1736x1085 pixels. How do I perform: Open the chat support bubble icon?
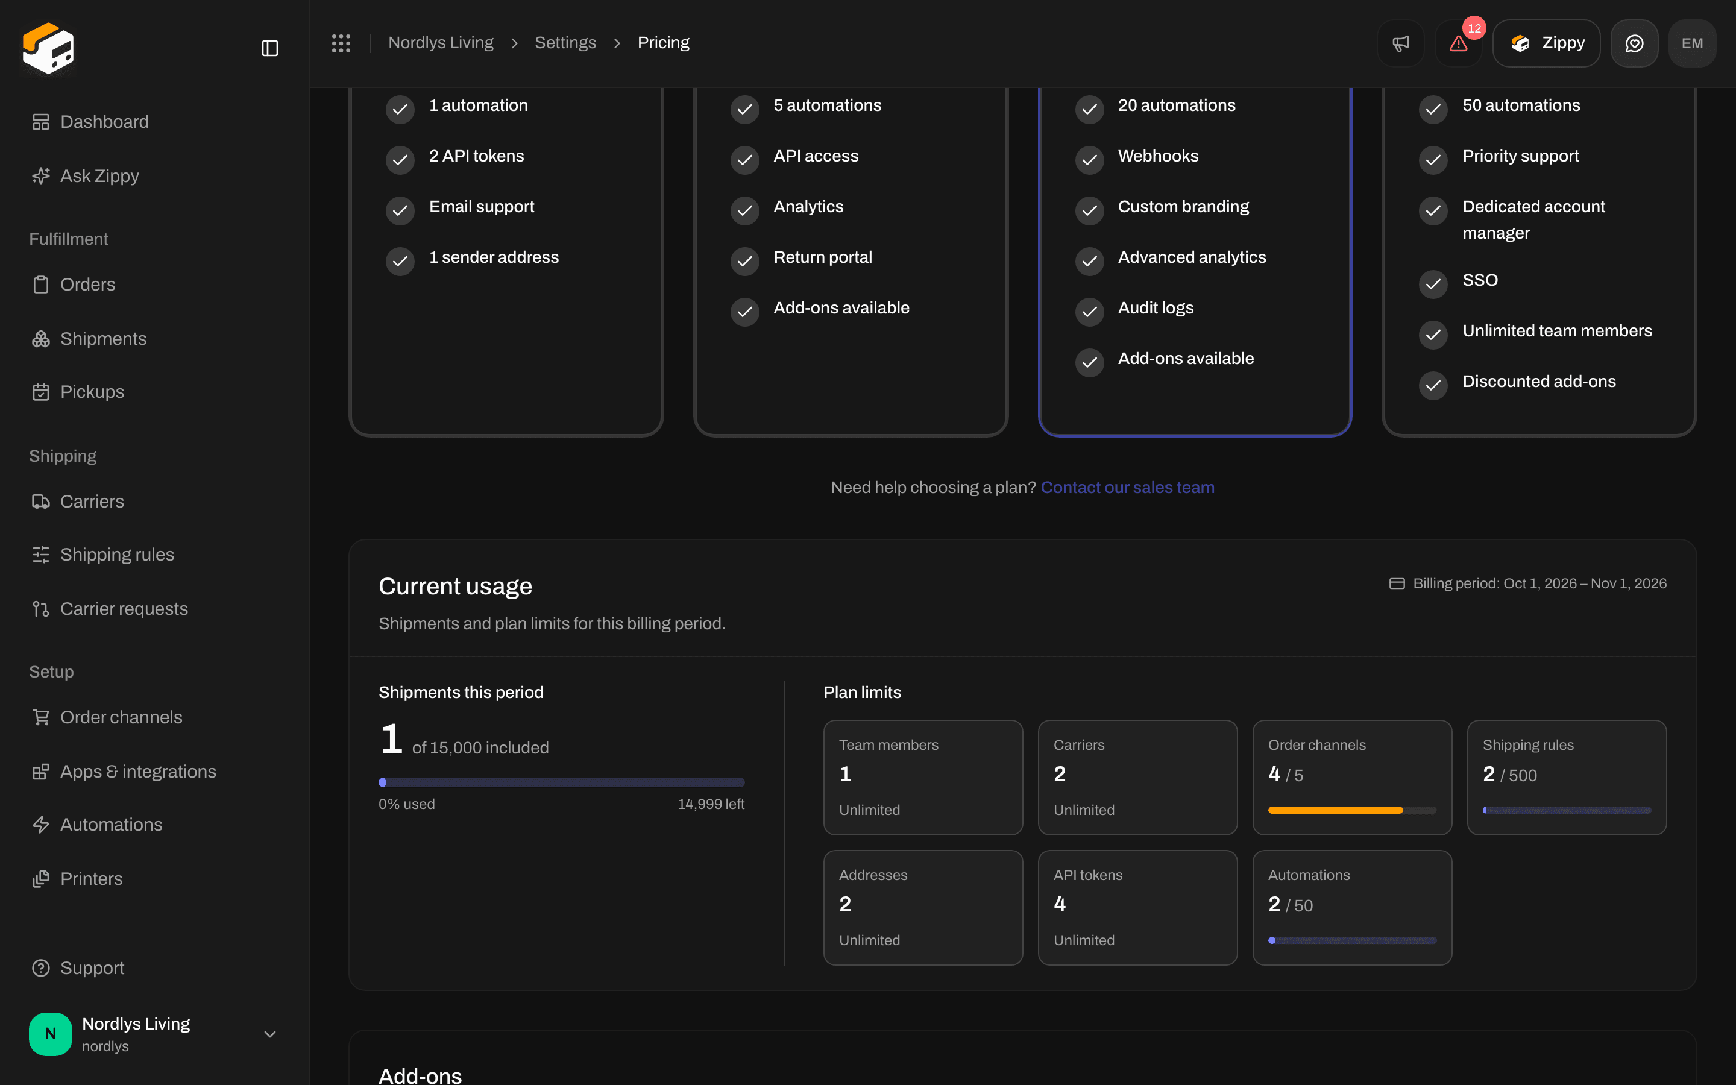[x=1634, y=43]
